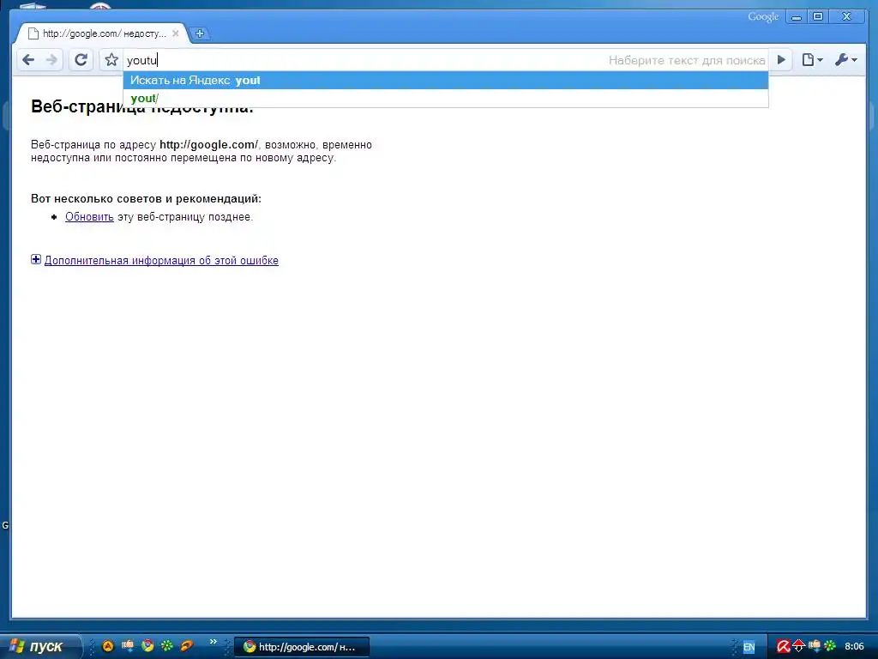Reload the page with the refresh button
Screen dimensions: 878x659
click(x=81, y=59)
